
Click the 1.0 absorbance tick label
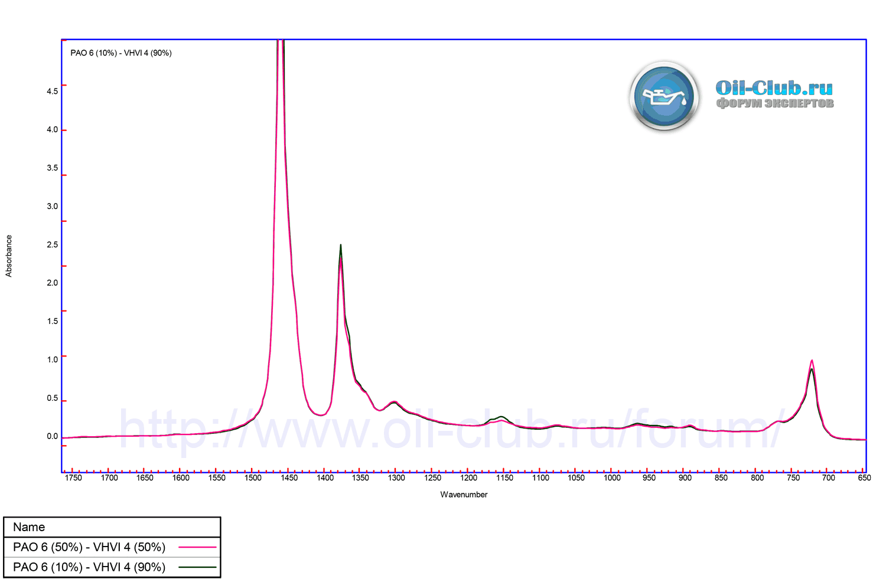point(53,359)
